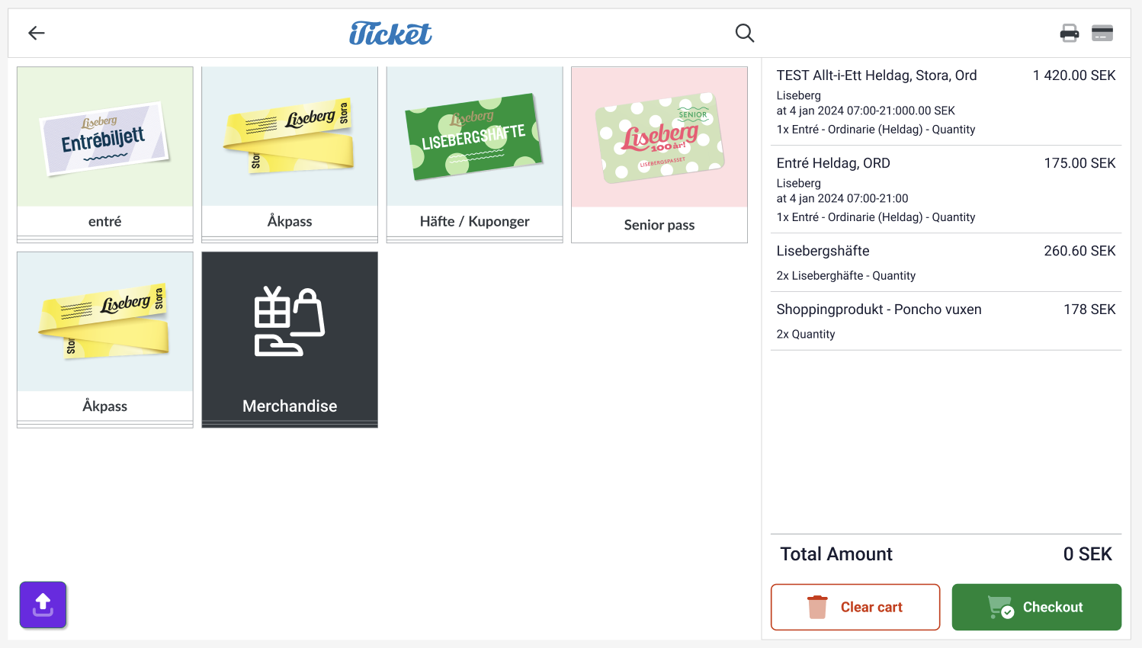This screenshot has width=1142, height=648.
Task: Open search with the magnifier icon
Action: point(745,33)
